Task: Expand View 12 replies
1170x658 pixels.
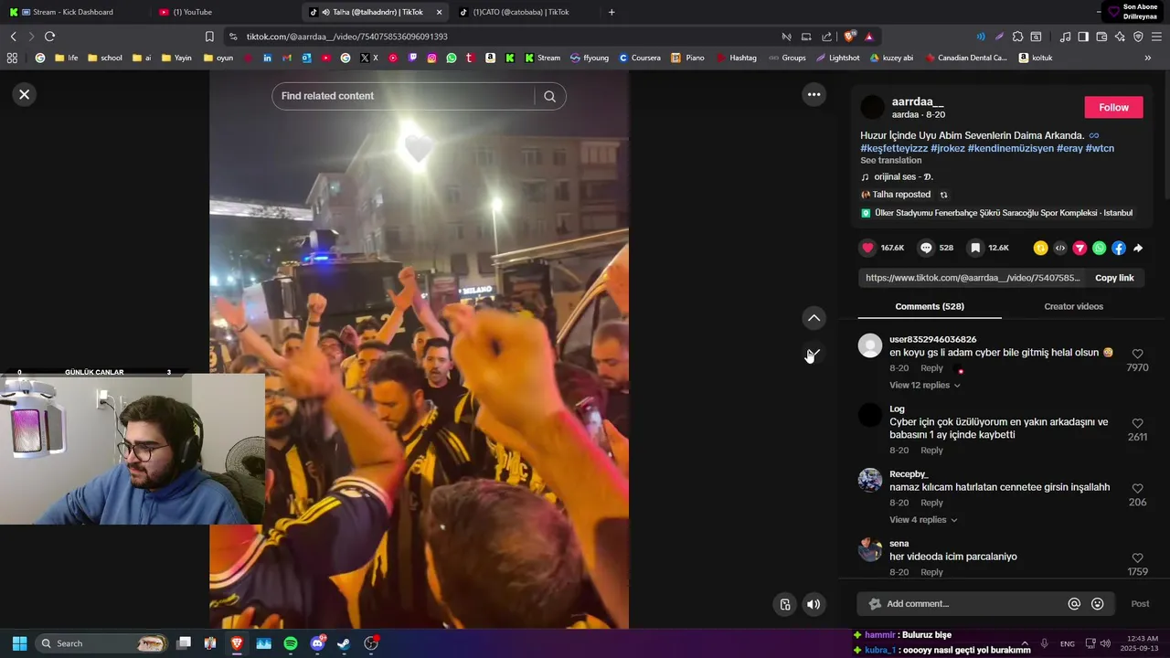Action: coord(925,386)
